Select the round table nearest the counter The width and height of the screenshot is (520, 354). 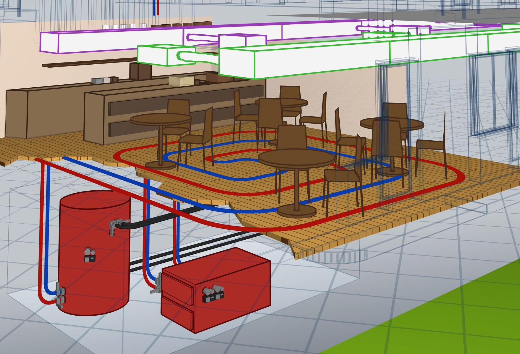point(161,119)
